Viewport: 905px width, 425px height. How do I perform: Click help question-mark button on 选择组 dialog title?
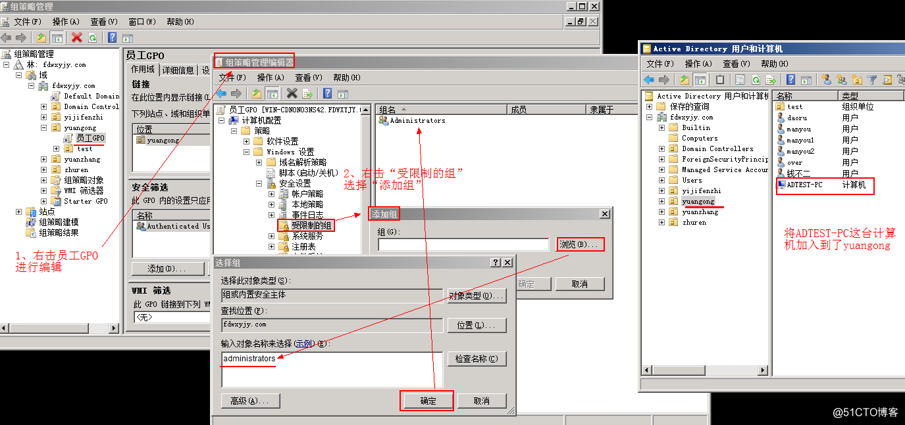[496, 262]
